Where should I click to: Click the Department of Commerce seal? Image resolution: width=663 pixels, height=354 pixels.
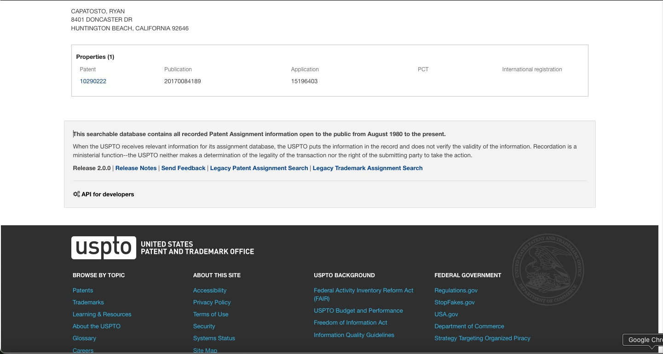tap(548, 269)
